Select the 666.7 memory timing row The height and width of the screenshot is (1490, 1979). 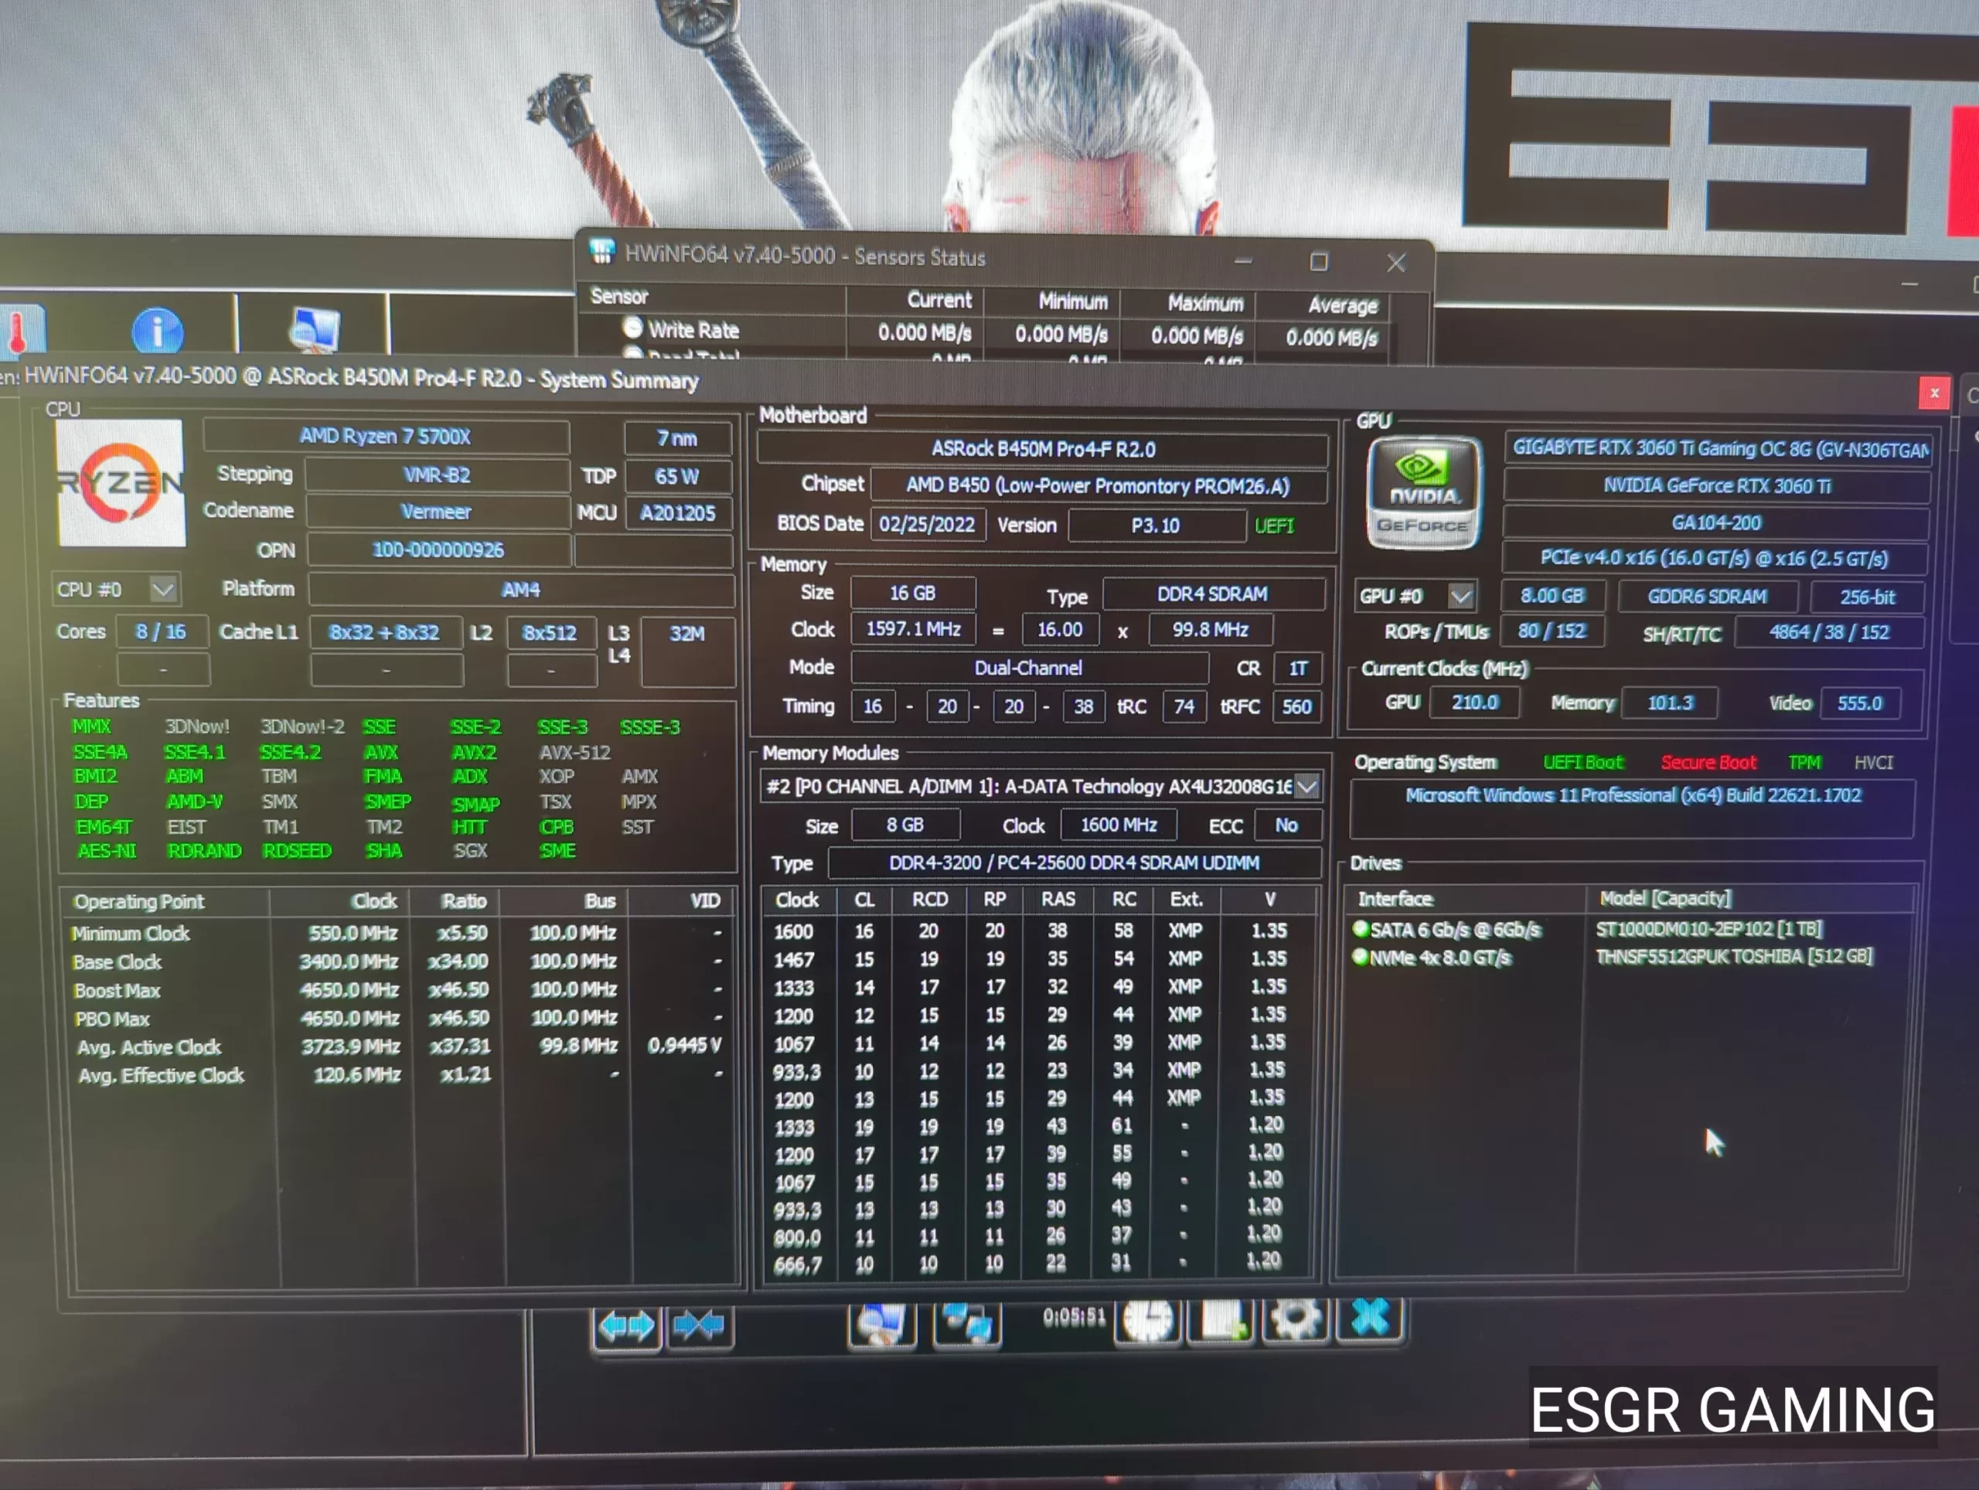click(1034, 1264)
